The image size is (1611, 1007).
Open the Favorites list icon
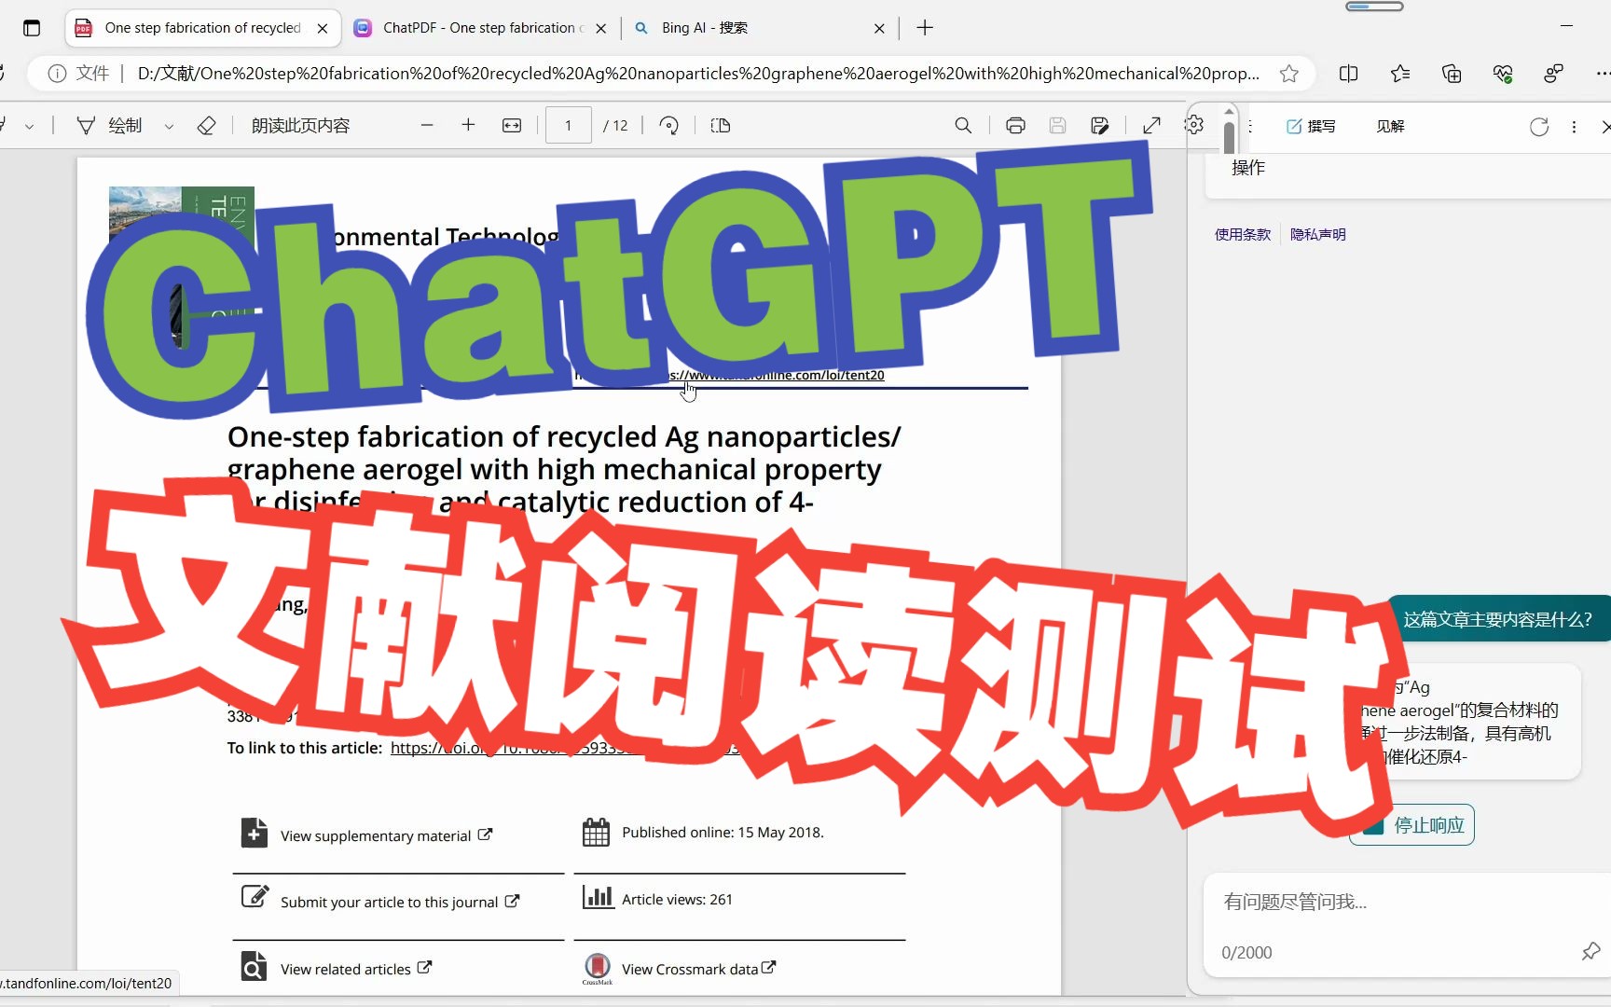point(1400,74)
